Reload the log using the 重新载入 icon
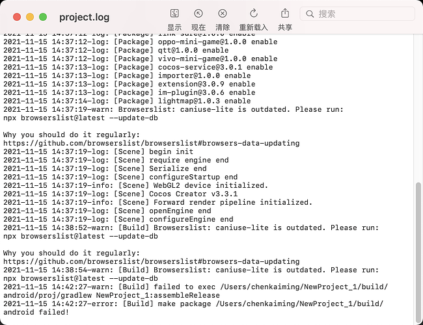The width and height of the screenshot is (423, 325). click(254, 14)
